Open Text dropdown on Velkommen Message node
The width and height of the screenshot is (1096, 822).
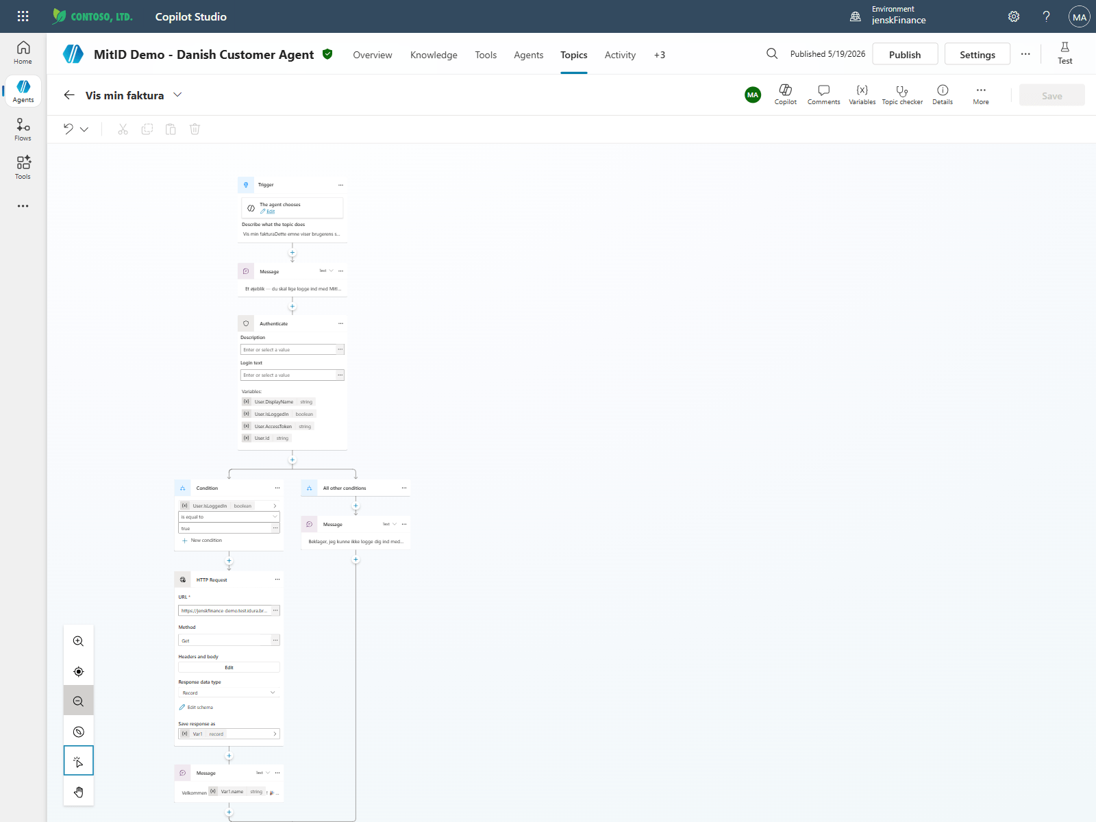point(263,773)
